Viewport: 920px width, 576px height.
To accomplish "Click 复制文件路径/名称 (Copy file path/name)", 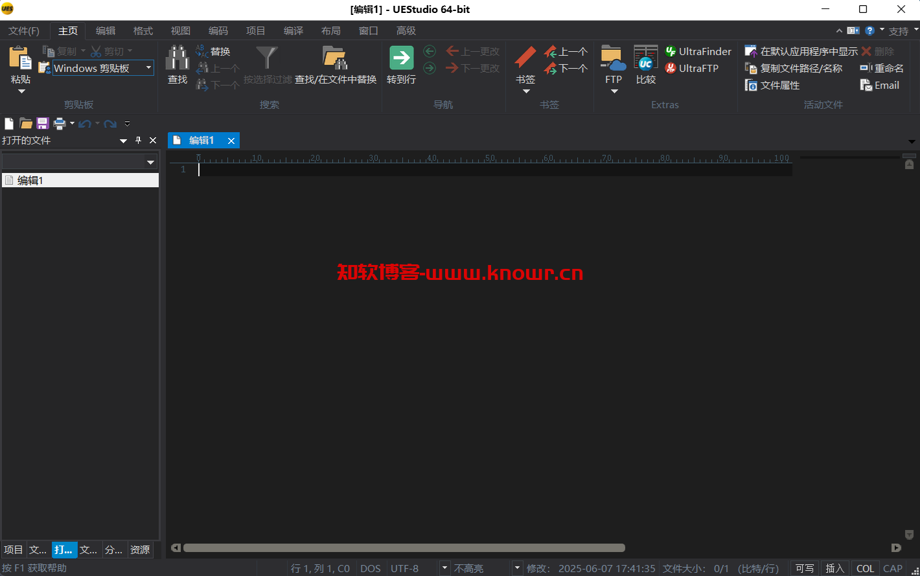I will [794, 68].
